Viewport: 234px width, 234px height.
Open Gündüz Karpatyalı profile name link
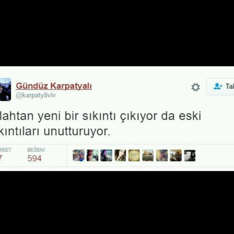coord(54,86)
